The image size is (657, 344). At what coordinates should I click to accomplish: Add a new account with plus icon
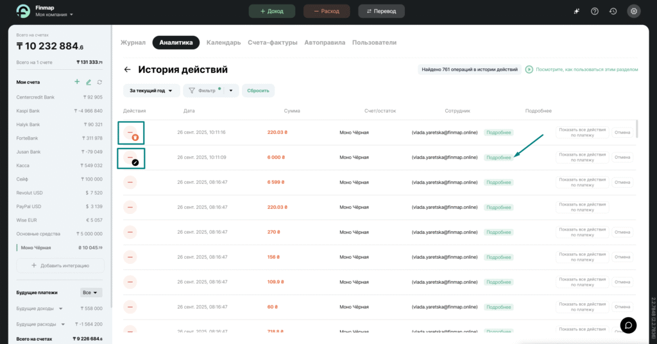click(x=77, y=82)
